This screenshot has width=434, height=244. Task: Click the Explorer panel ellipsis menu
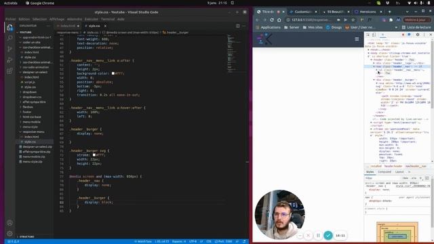click(48, 26)
